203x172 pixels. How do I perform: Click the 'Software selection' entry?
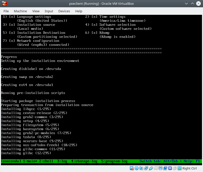(x=117, y=25)
